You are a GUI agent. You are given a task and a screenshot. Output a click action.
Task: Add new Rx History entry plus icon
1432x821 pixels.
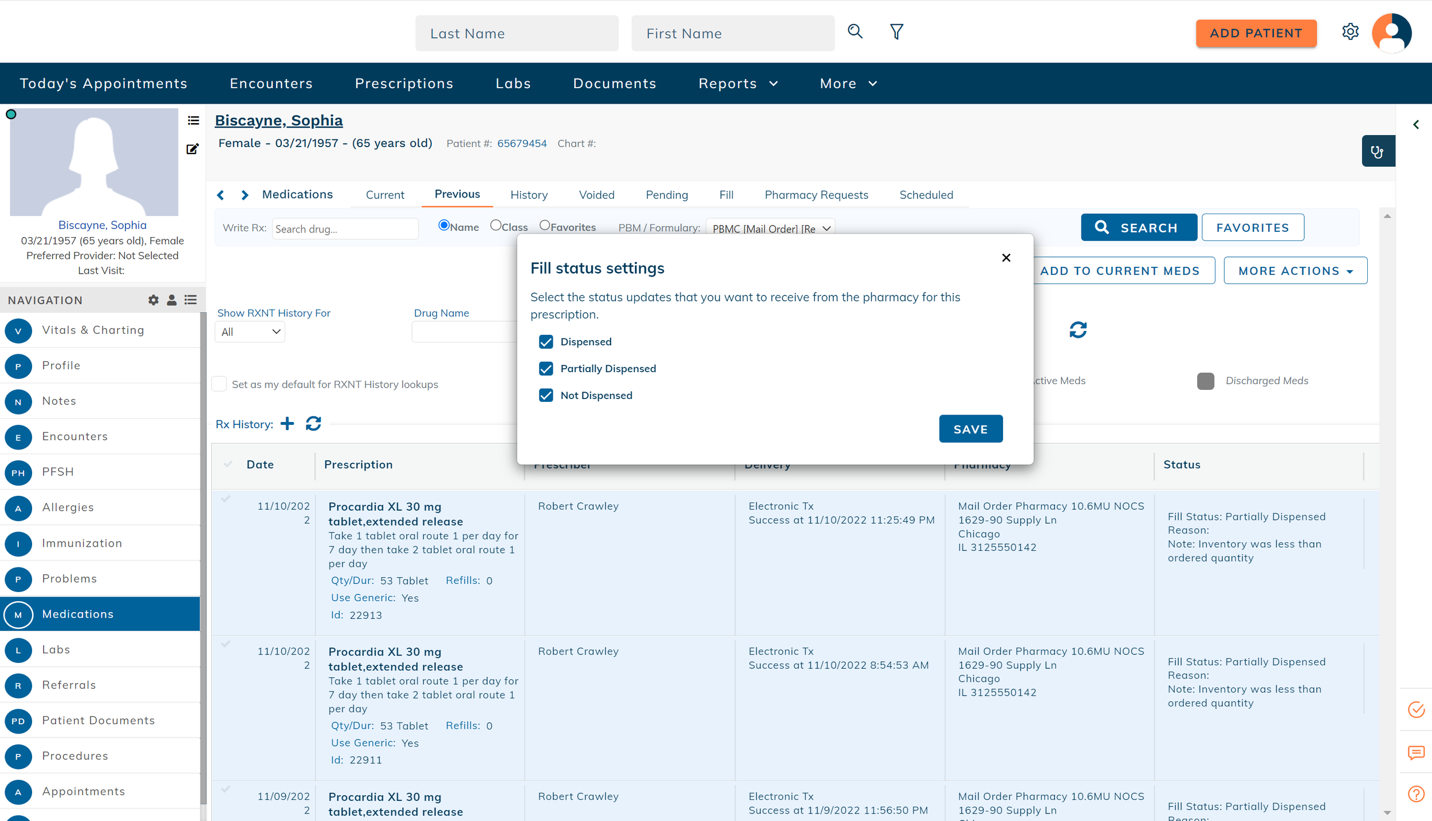(287, 424)
